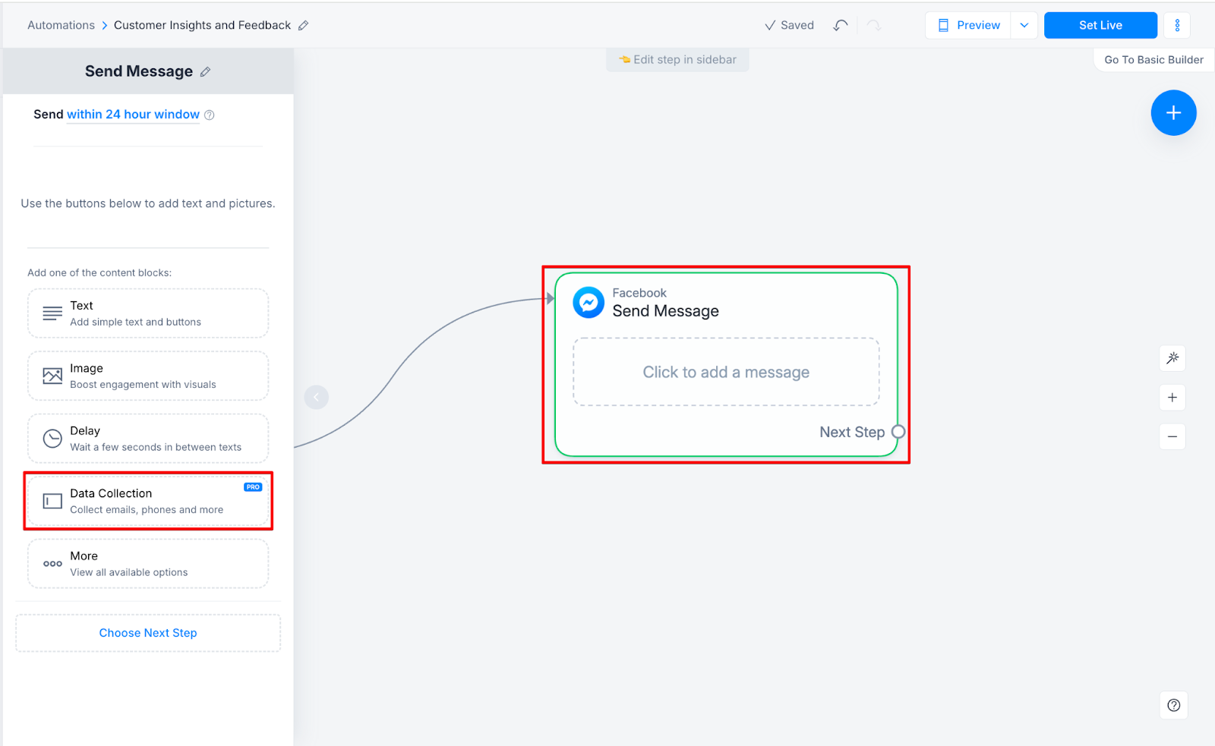Zoom in on the canvas

pos(1172,398)
